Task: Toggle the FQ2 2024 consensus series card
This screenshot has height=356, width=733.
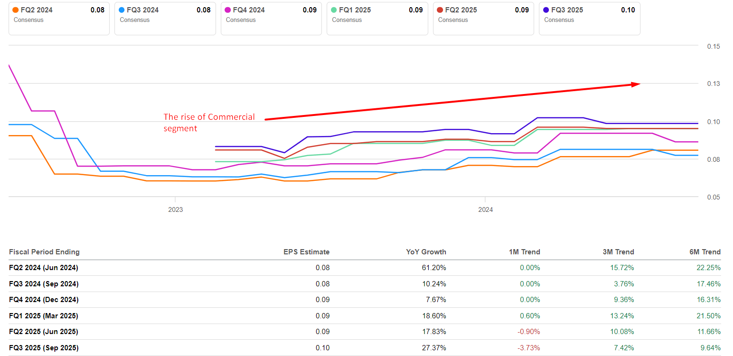Action: pyautogui.click(x=59, y=18)
